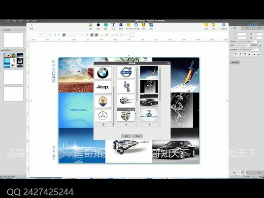
Task: Click the teal circular chart icon
Action: (x=106, y=25)
